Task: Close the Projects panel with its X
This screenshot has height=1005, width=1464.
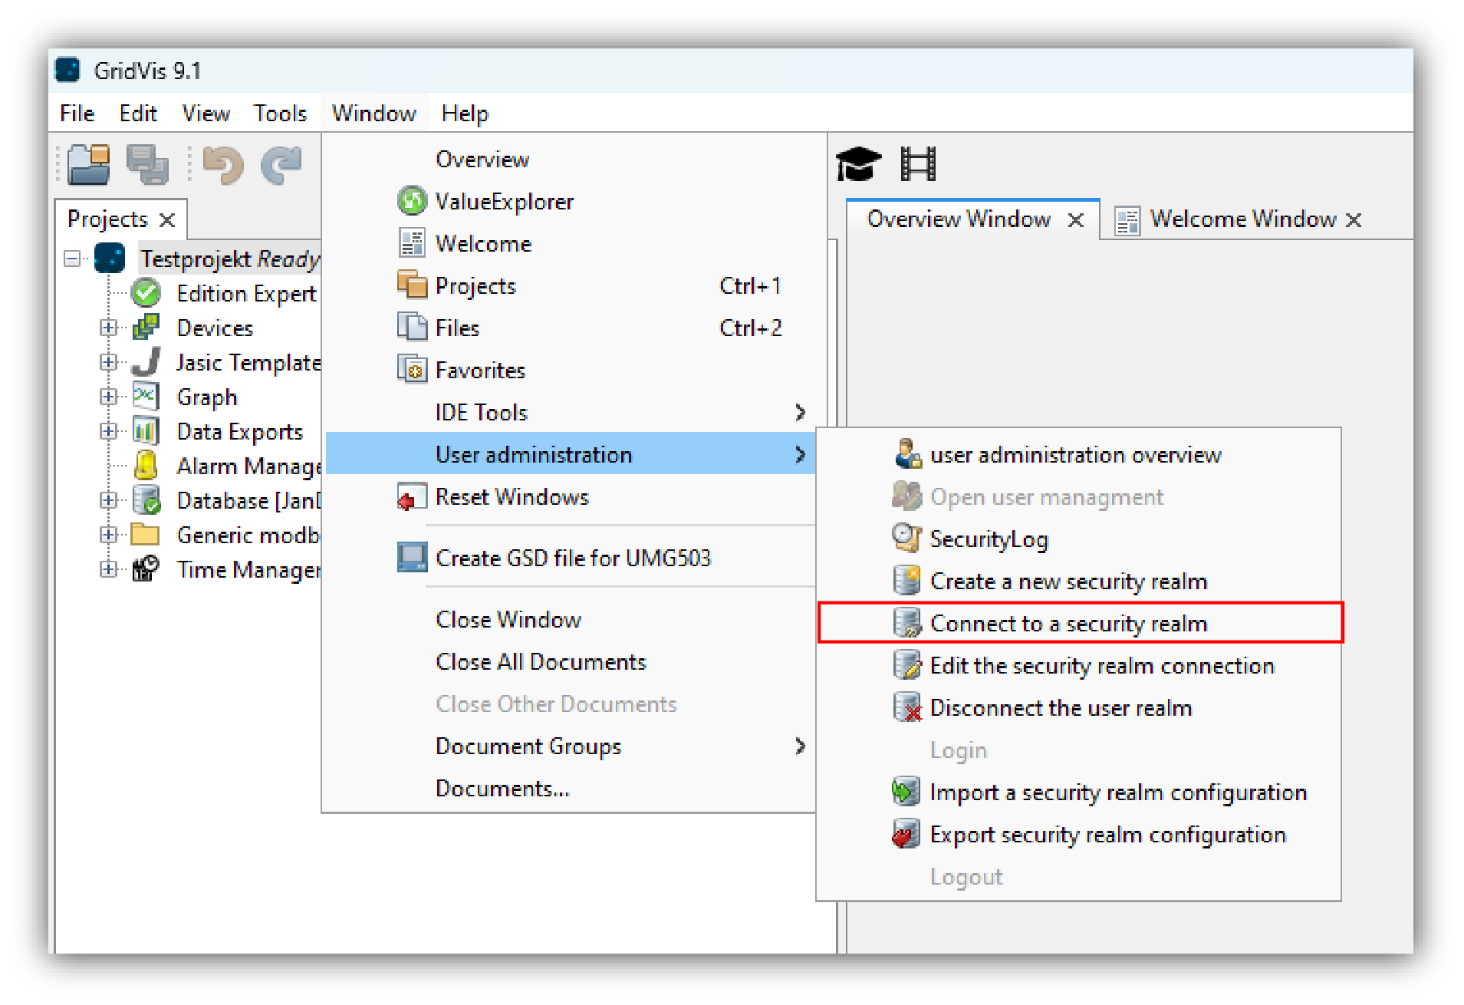Action: (167, 219)
